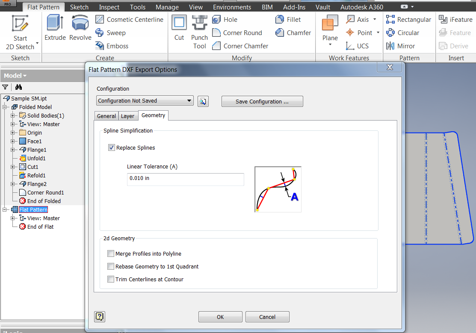Open the Tools ribbon tab
Viewport: 476px width, 333px height.
[x=138, y=7]
